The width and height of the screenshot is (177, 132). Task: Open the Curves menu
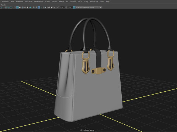[48, 1]
